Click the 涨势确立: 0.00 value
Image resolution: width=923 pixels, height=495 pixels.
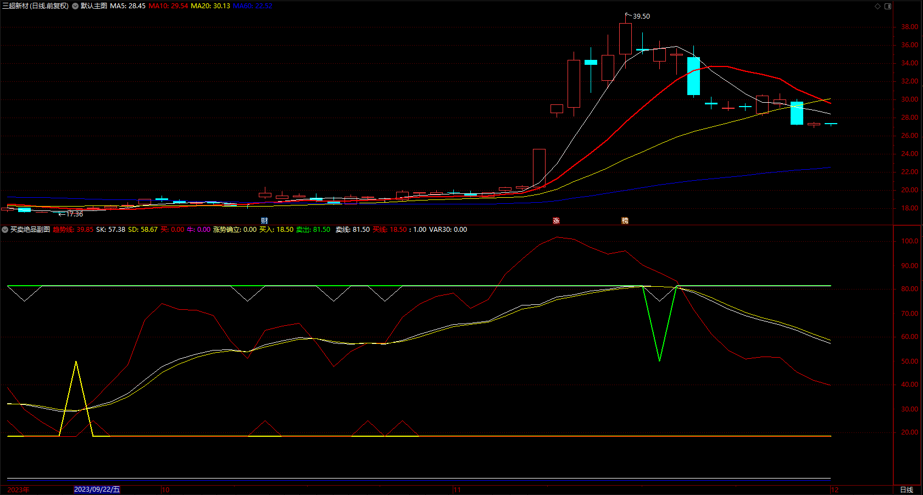click(235, 230)
